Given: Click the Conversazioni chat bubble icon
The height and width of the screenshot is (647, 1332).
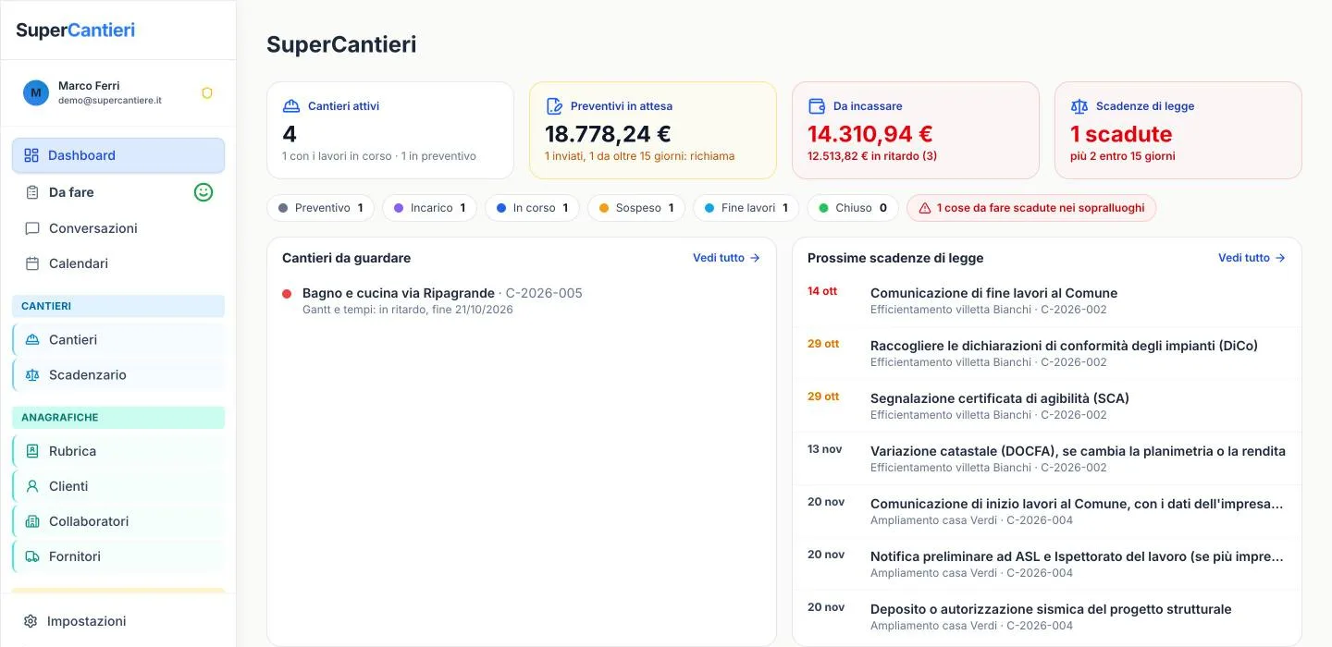Looking at the screenshot, I should coord(32,228).
